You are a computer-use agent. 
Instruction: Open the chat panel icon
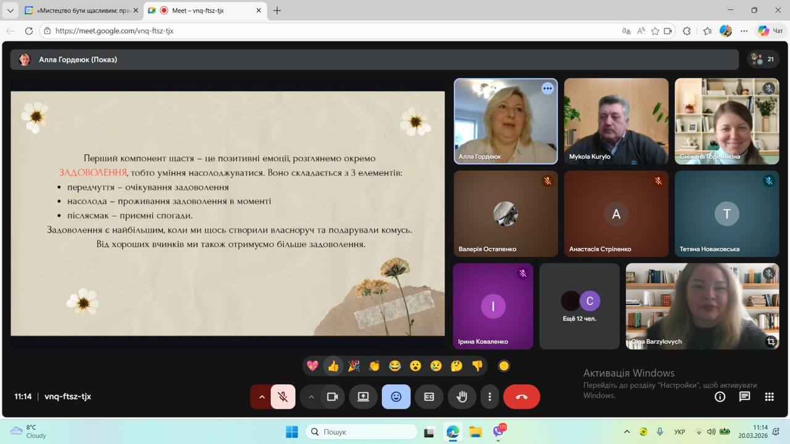(744, 397)
